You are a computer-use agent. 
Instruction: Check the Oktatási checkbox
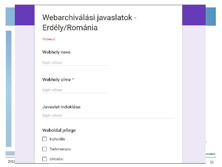[45, 159]
